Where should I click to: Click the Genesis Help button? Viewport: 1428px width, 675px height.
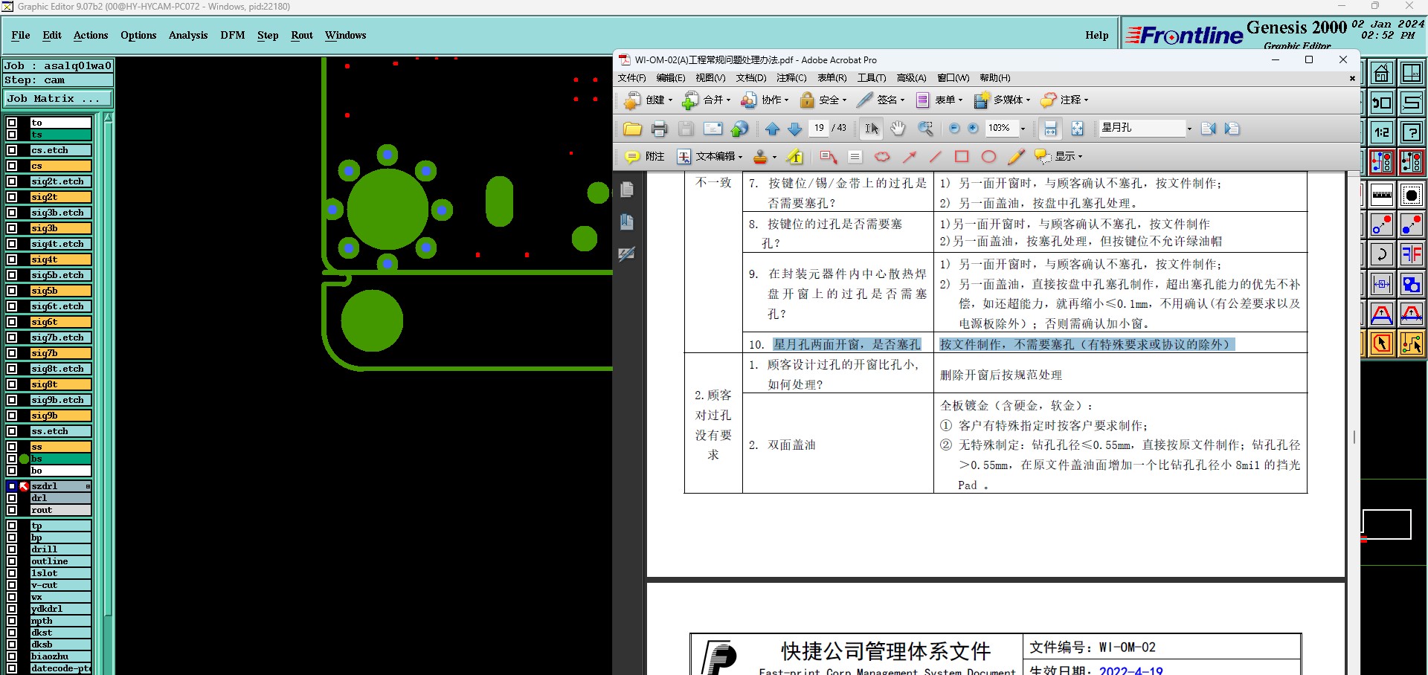coord(1096,35)
